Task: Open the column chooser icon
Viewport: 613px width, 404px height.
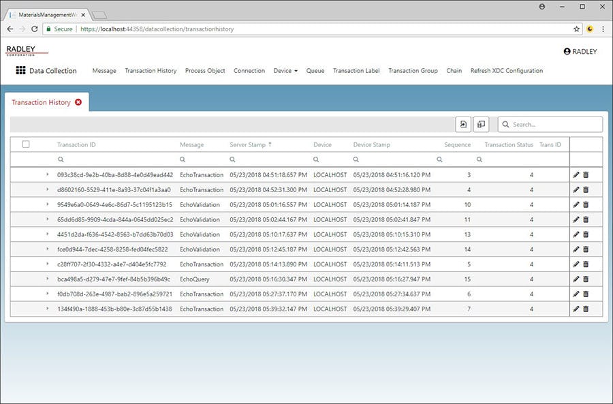Action: point(482,124)
